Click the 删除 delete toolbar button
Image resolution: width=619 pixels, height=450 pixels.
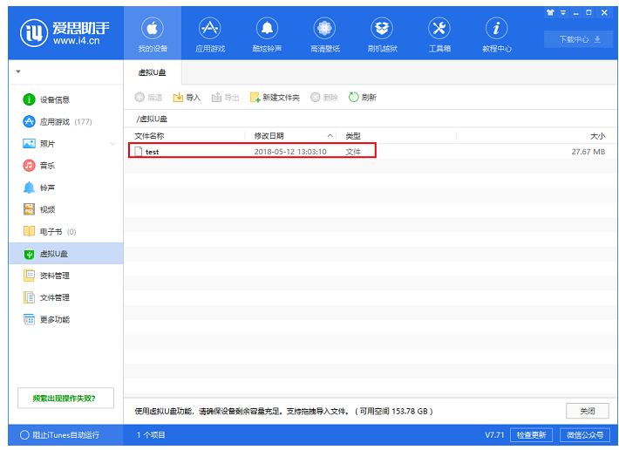click(324, 97)
